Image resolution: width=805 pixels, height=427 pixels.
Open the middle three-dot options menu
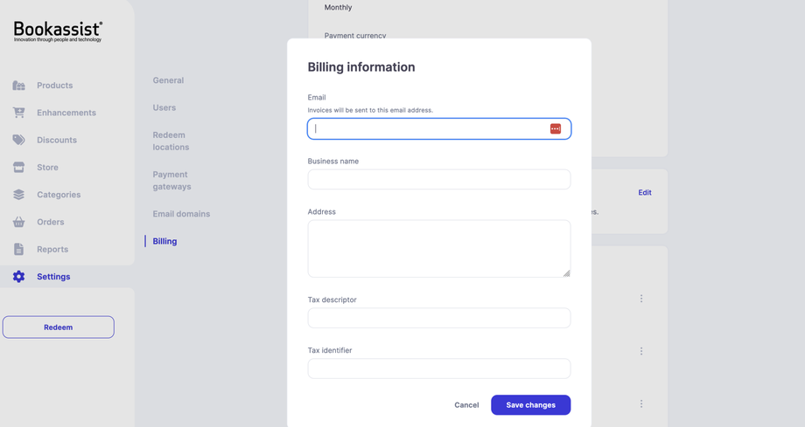point(641,351)
